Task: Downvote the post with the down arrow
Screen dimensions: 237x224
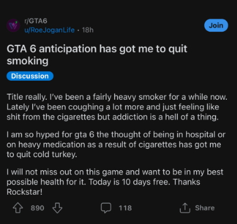Action: pos(57,208)
